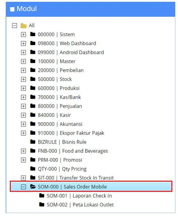178x216 pixels.
Task: Collapse the All root node
Action: click(14, 26)
